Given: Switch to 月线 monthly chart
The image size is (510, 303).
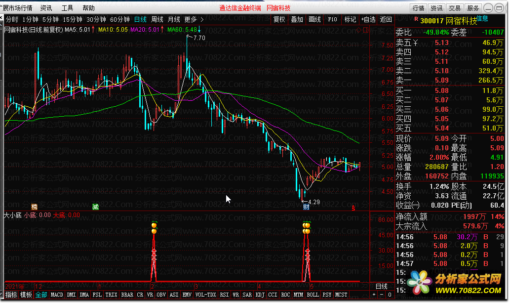Looking at the screenshot, I should point(174,20).
